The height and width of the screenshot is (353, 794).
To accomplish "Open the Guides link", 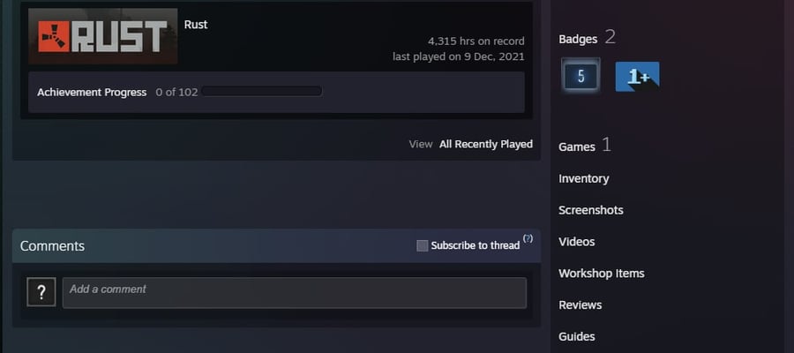I will point(576,336).
